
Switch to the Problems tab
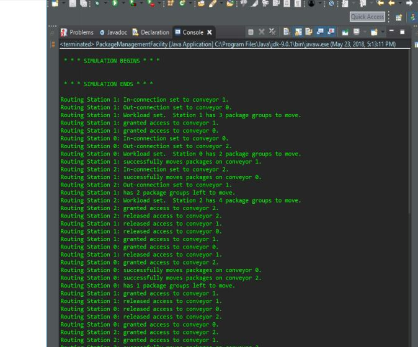77,32
